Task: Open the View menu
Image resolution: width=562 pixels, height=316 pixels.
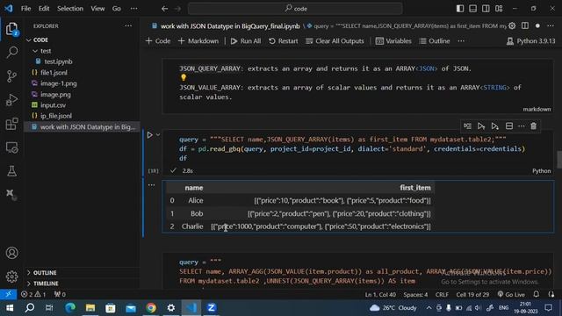Action: pyautogui.click(x=97, y=9)
